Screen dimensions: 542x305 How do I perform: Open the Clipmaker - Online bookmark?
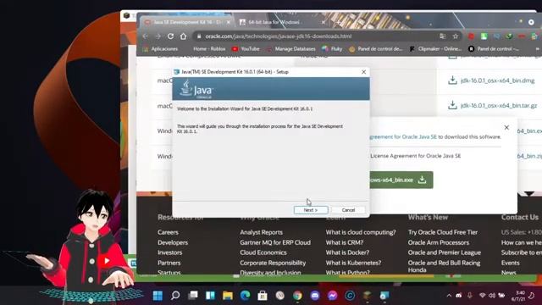pyautogui.click(x=435, y=49)
